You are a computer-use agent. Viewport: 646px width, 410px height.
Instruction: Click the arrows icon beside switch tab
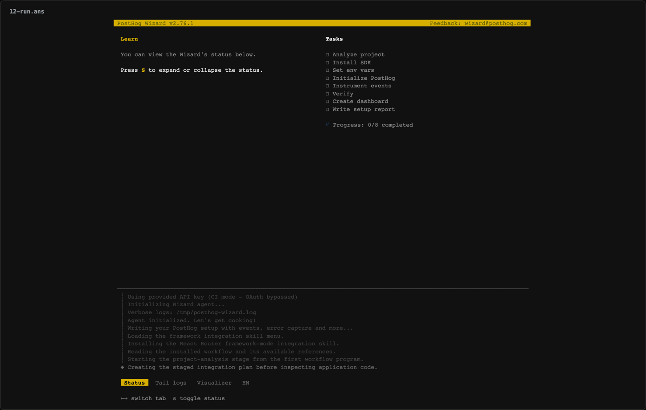click(x=124, y=398)
